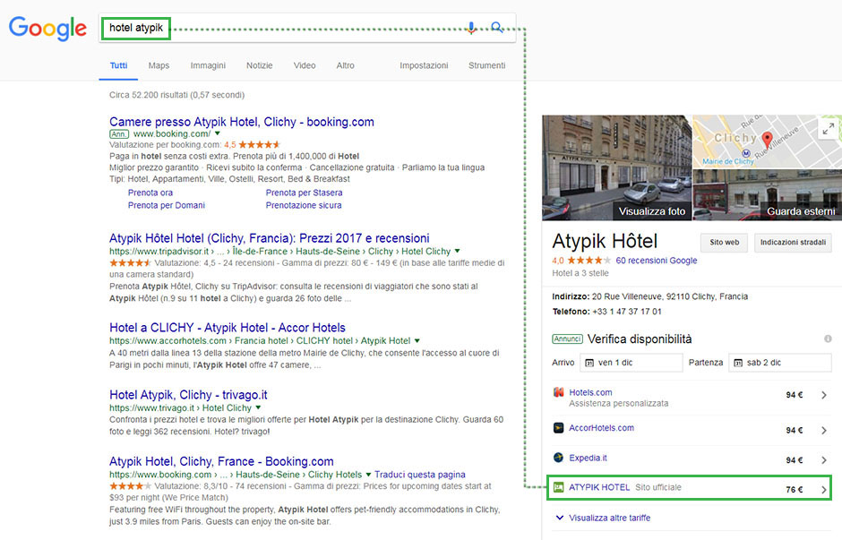
Task: Open AccorHotels.com offer arrow
Action: pyautogui.click(x=824, y=430)
